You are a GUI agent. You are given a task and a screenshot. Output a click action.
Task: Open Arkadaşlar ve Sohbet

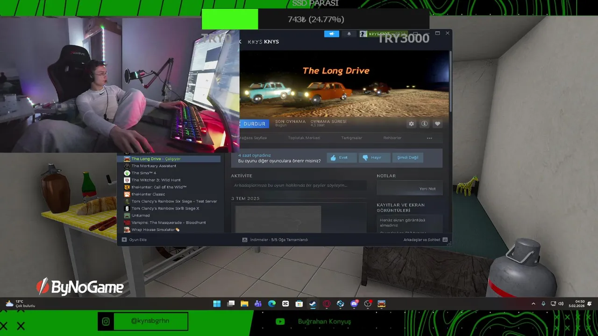coord(425,240)
